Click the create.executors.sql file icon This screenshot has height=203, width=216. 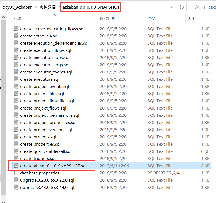point(16,79)
